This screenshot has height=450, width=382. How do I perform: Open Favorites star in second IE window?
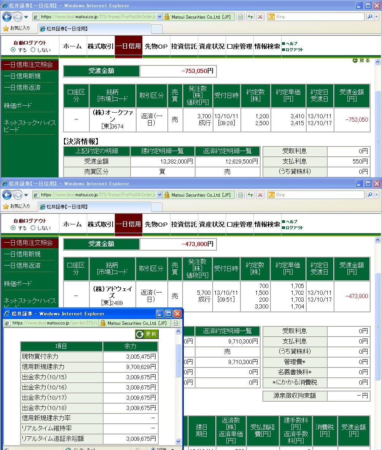pos(6,206)
